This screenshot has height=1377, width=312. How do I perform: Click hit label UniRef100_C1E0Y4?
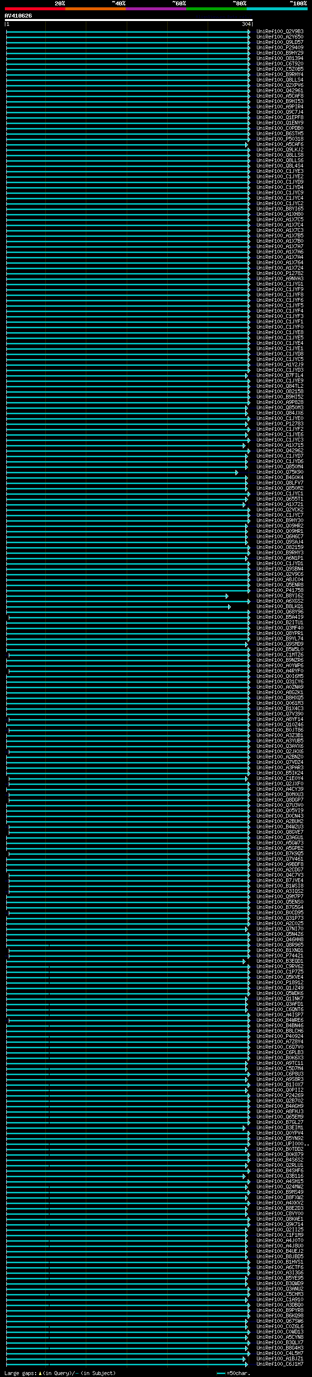280,778
